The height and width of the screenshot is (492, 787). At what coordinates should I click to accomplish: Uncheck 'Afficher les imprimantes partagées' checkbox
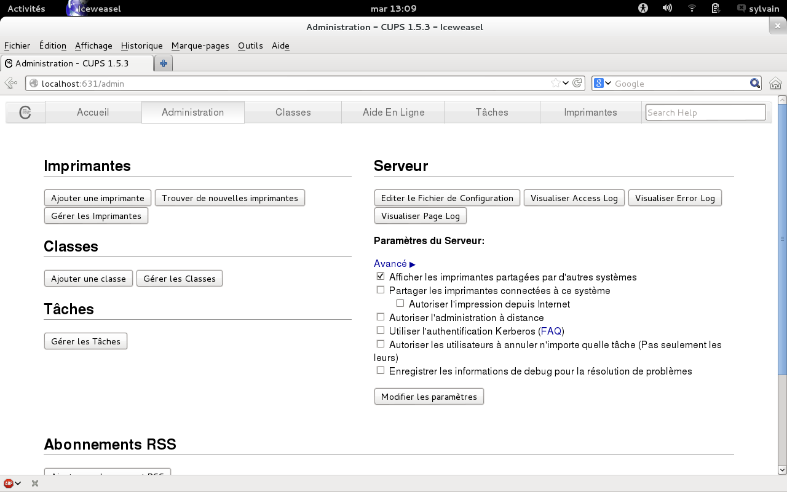[381, 277]
